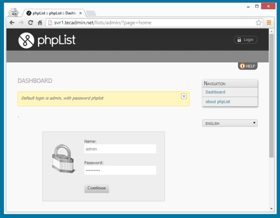Open the orange HELP tab
Viewport: 280px width, 218px height.
point(247,66)
